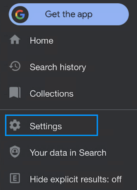Click the shield privacy icon
Image resolution: width=137 pixels, height=190 pixels.
[15, 152]
